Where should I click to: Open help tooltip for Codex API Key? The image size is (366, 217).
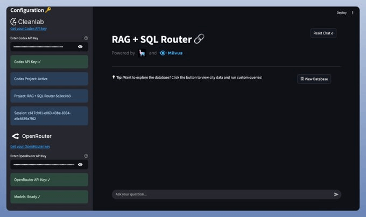pos(86,38)
